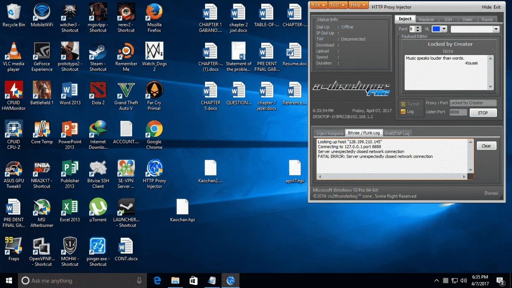The image size is (512, 288).
Task: Open Microsoft Edge from the taskbar
Action: click(x=157, y=280)
